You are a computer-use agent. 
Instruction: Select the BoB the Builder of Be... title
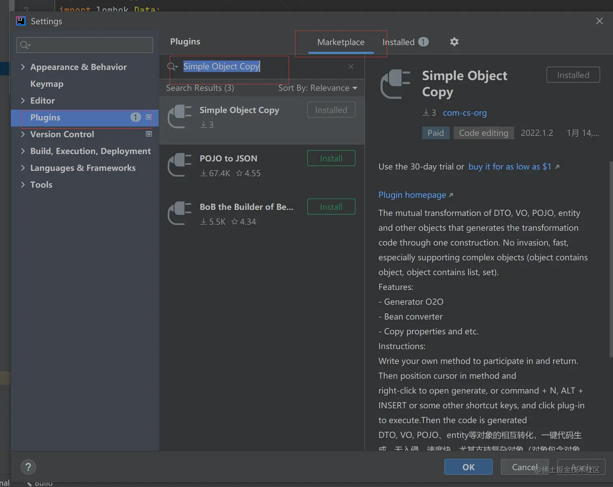[x=246, y=207]
